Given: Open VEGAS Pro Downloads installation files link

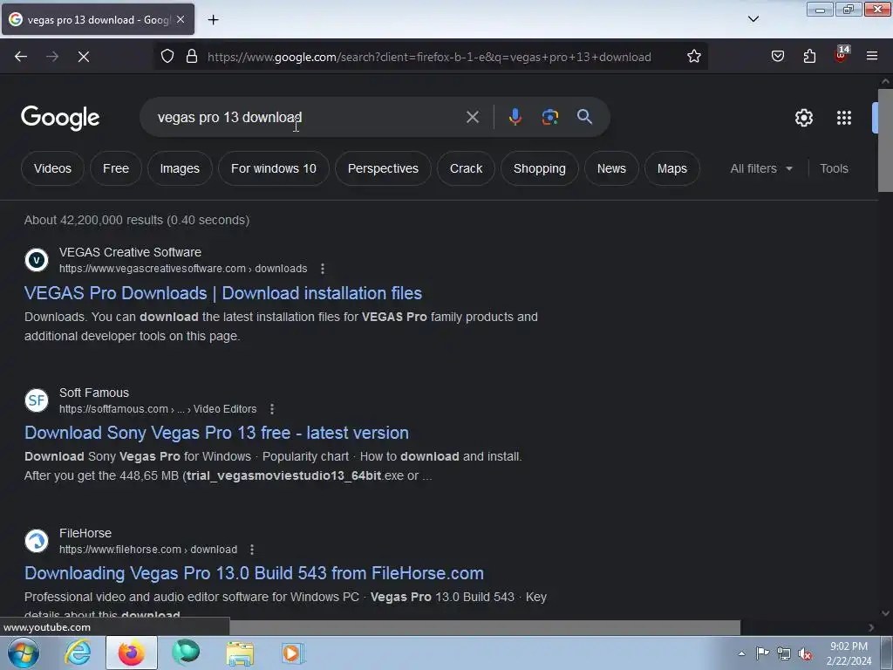Looking at the screenshot, I should pos(223,293).
